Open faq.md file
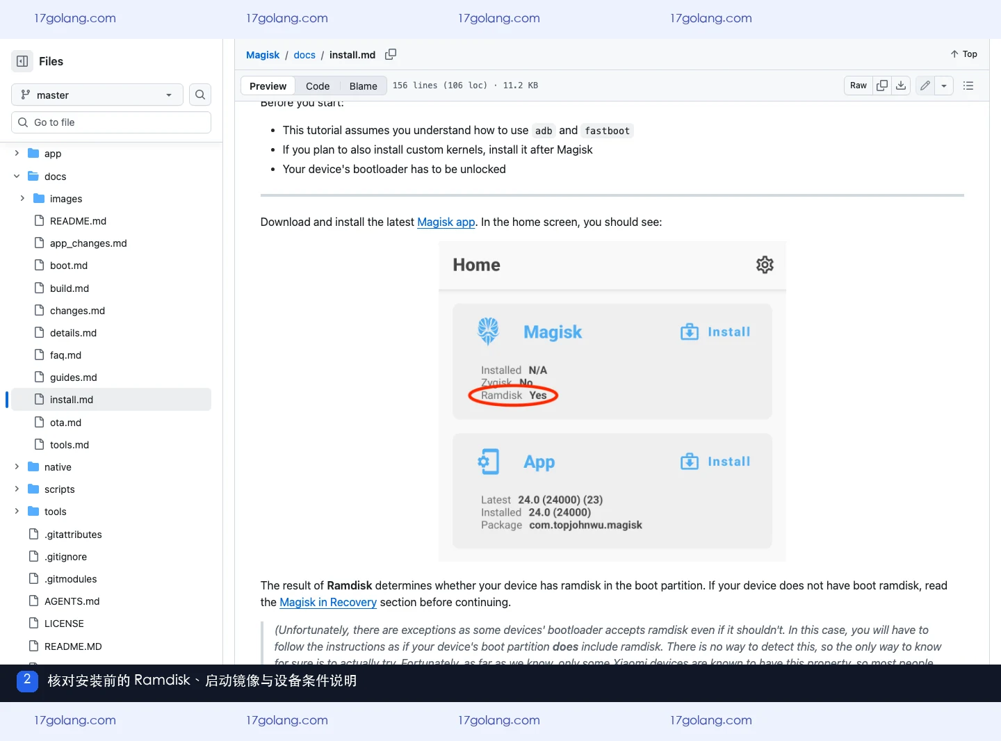This screenshot has width=1001, height=741. pyautogui.click(x=65, y=355)
